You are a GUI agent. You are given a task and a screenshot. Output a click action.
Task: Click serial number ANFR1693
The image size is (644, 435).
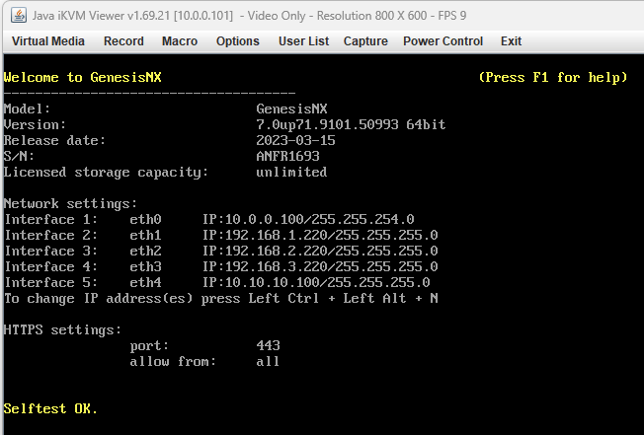[287, 156]
